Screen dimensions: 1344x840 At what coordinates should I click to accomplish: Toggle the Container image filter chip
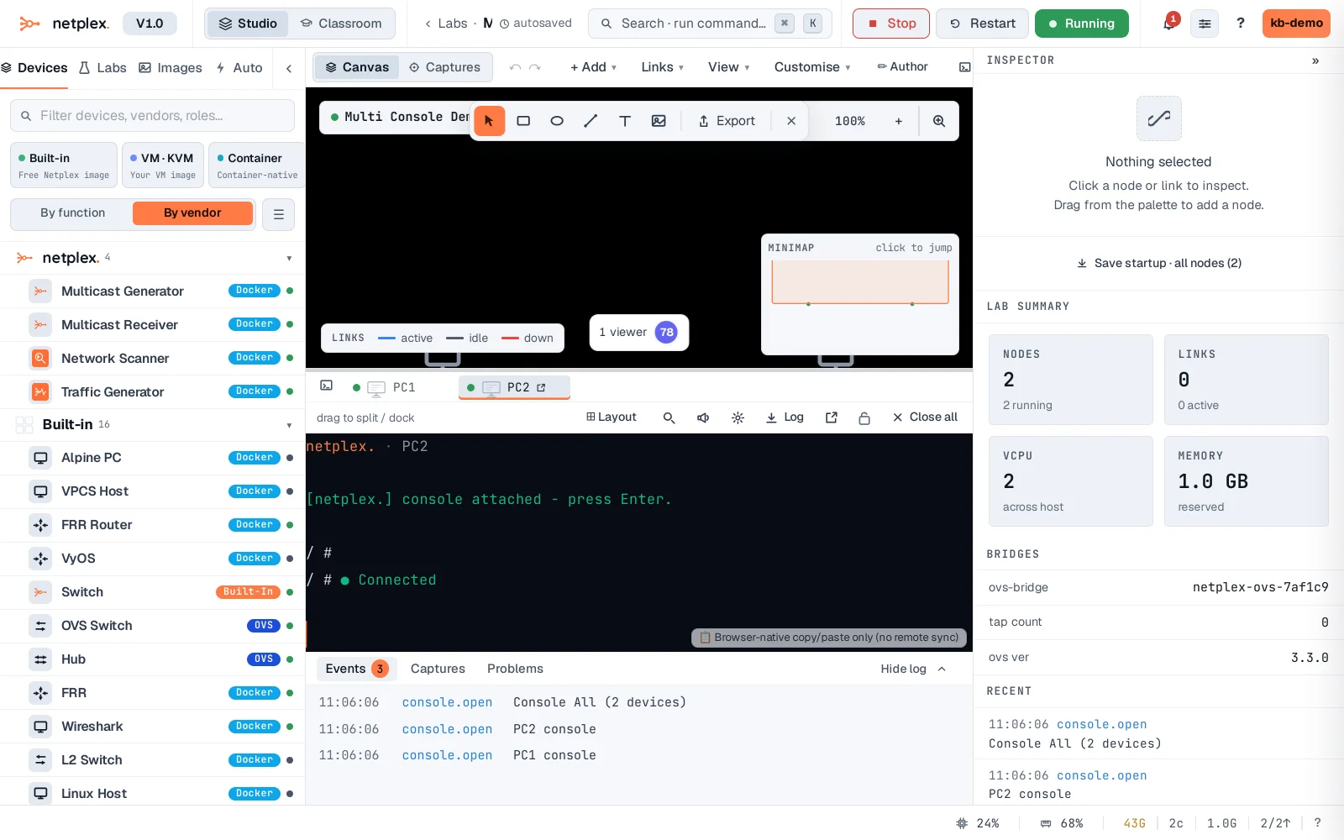coord(257,165)
